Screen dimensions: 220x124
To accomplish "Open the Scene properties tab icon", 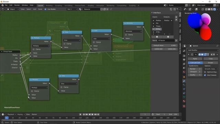I will 184,68.
